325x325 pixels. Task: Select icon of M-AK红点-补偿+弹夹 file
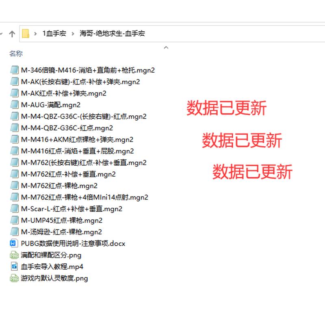(14, 93)
